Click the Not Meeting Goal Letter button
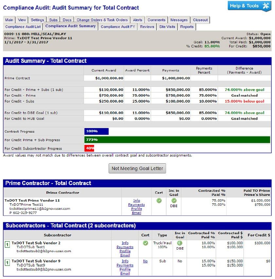 137,168
